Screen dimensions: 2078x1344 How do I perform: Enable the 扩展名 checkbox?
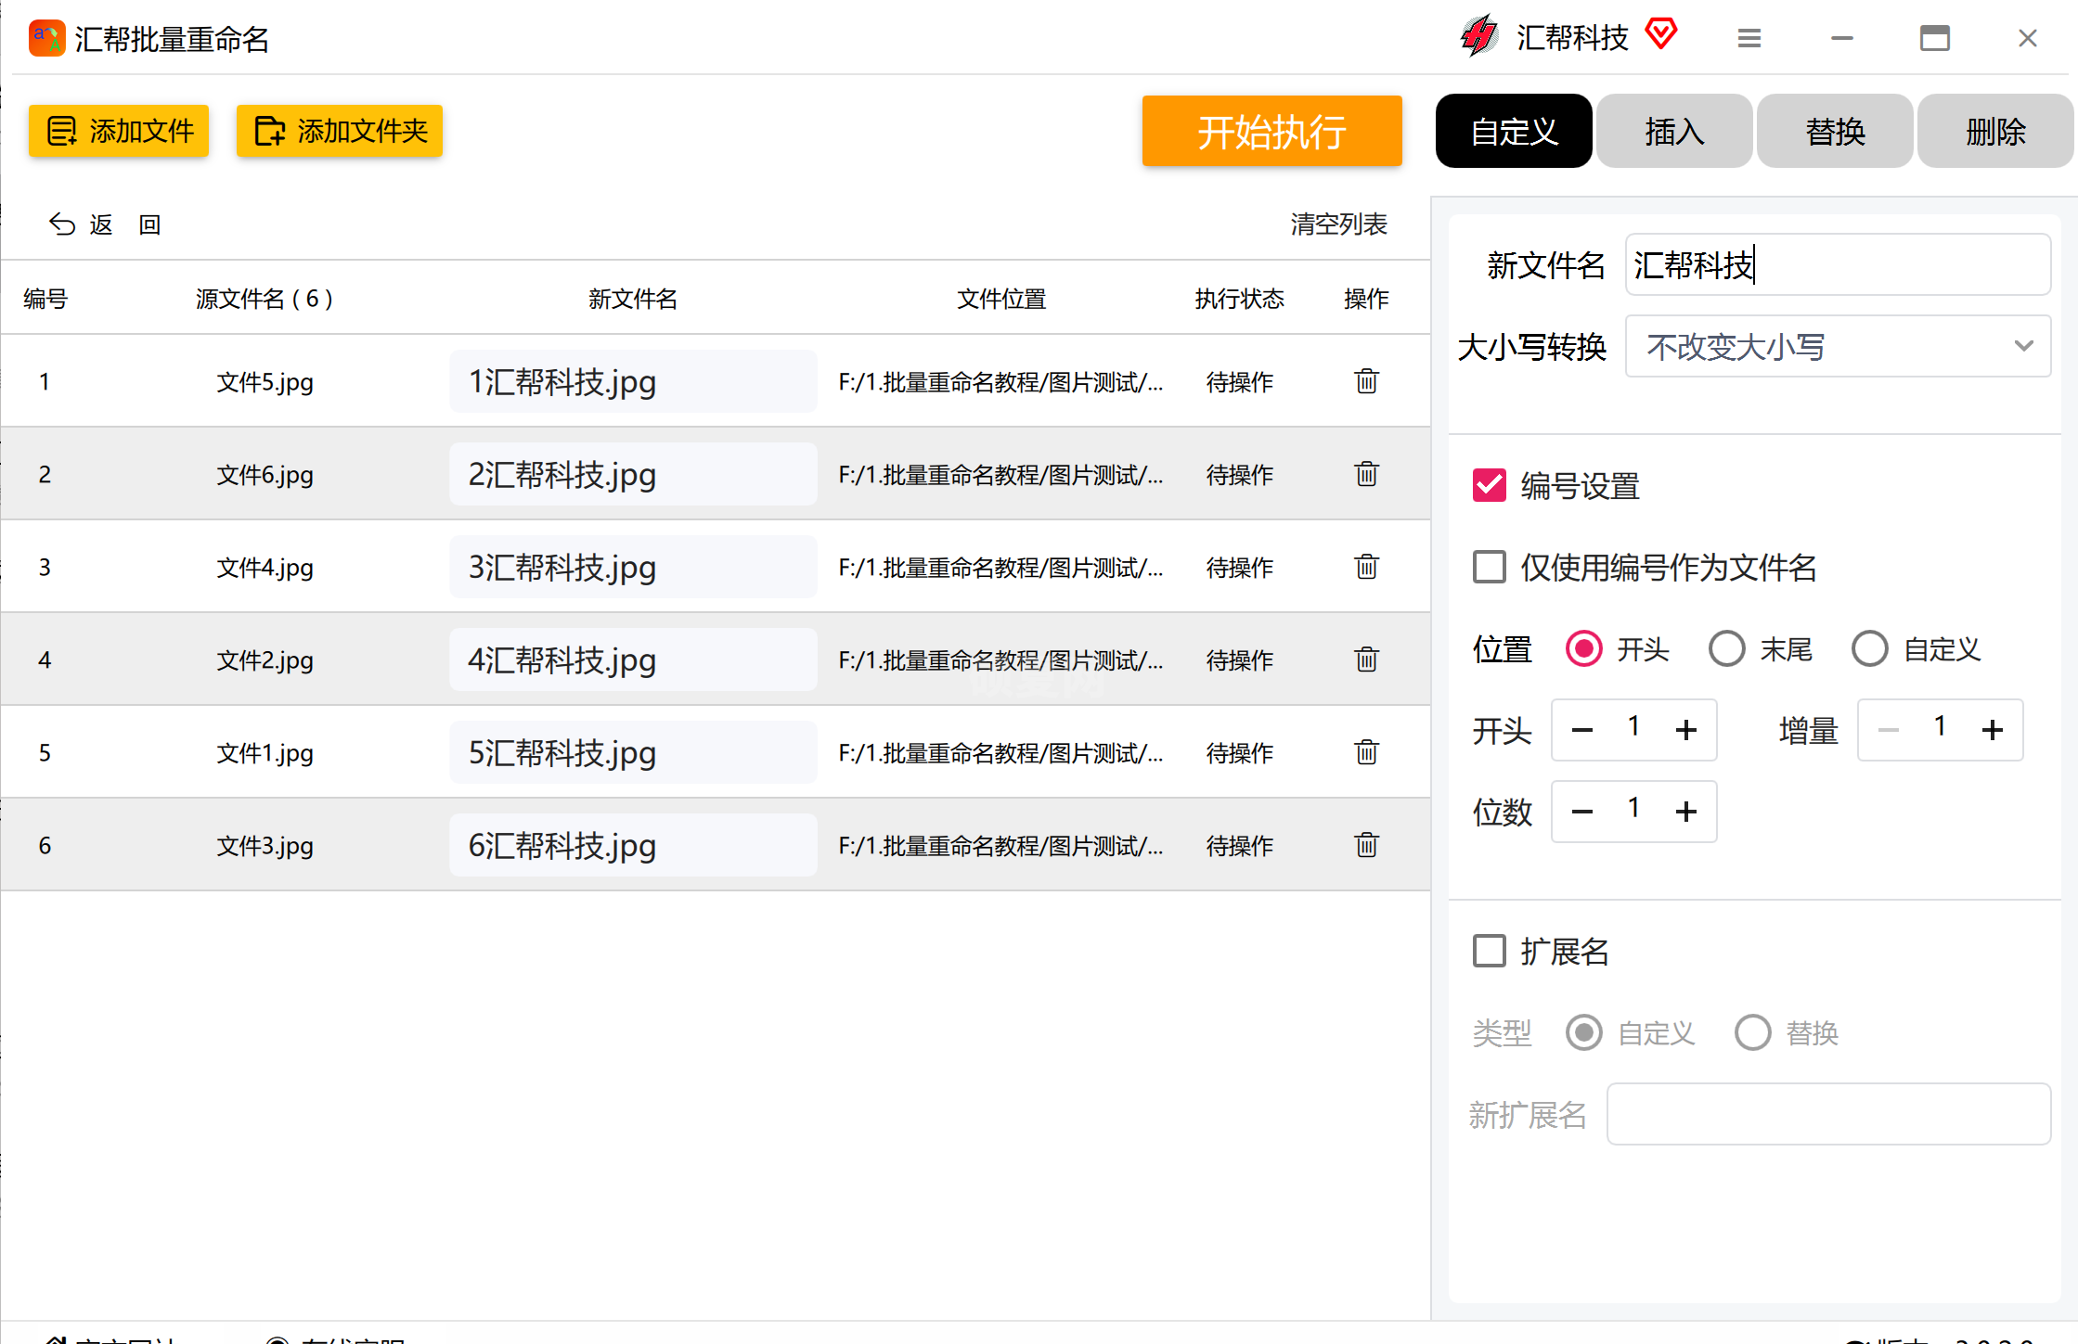tap(1490, 951)
